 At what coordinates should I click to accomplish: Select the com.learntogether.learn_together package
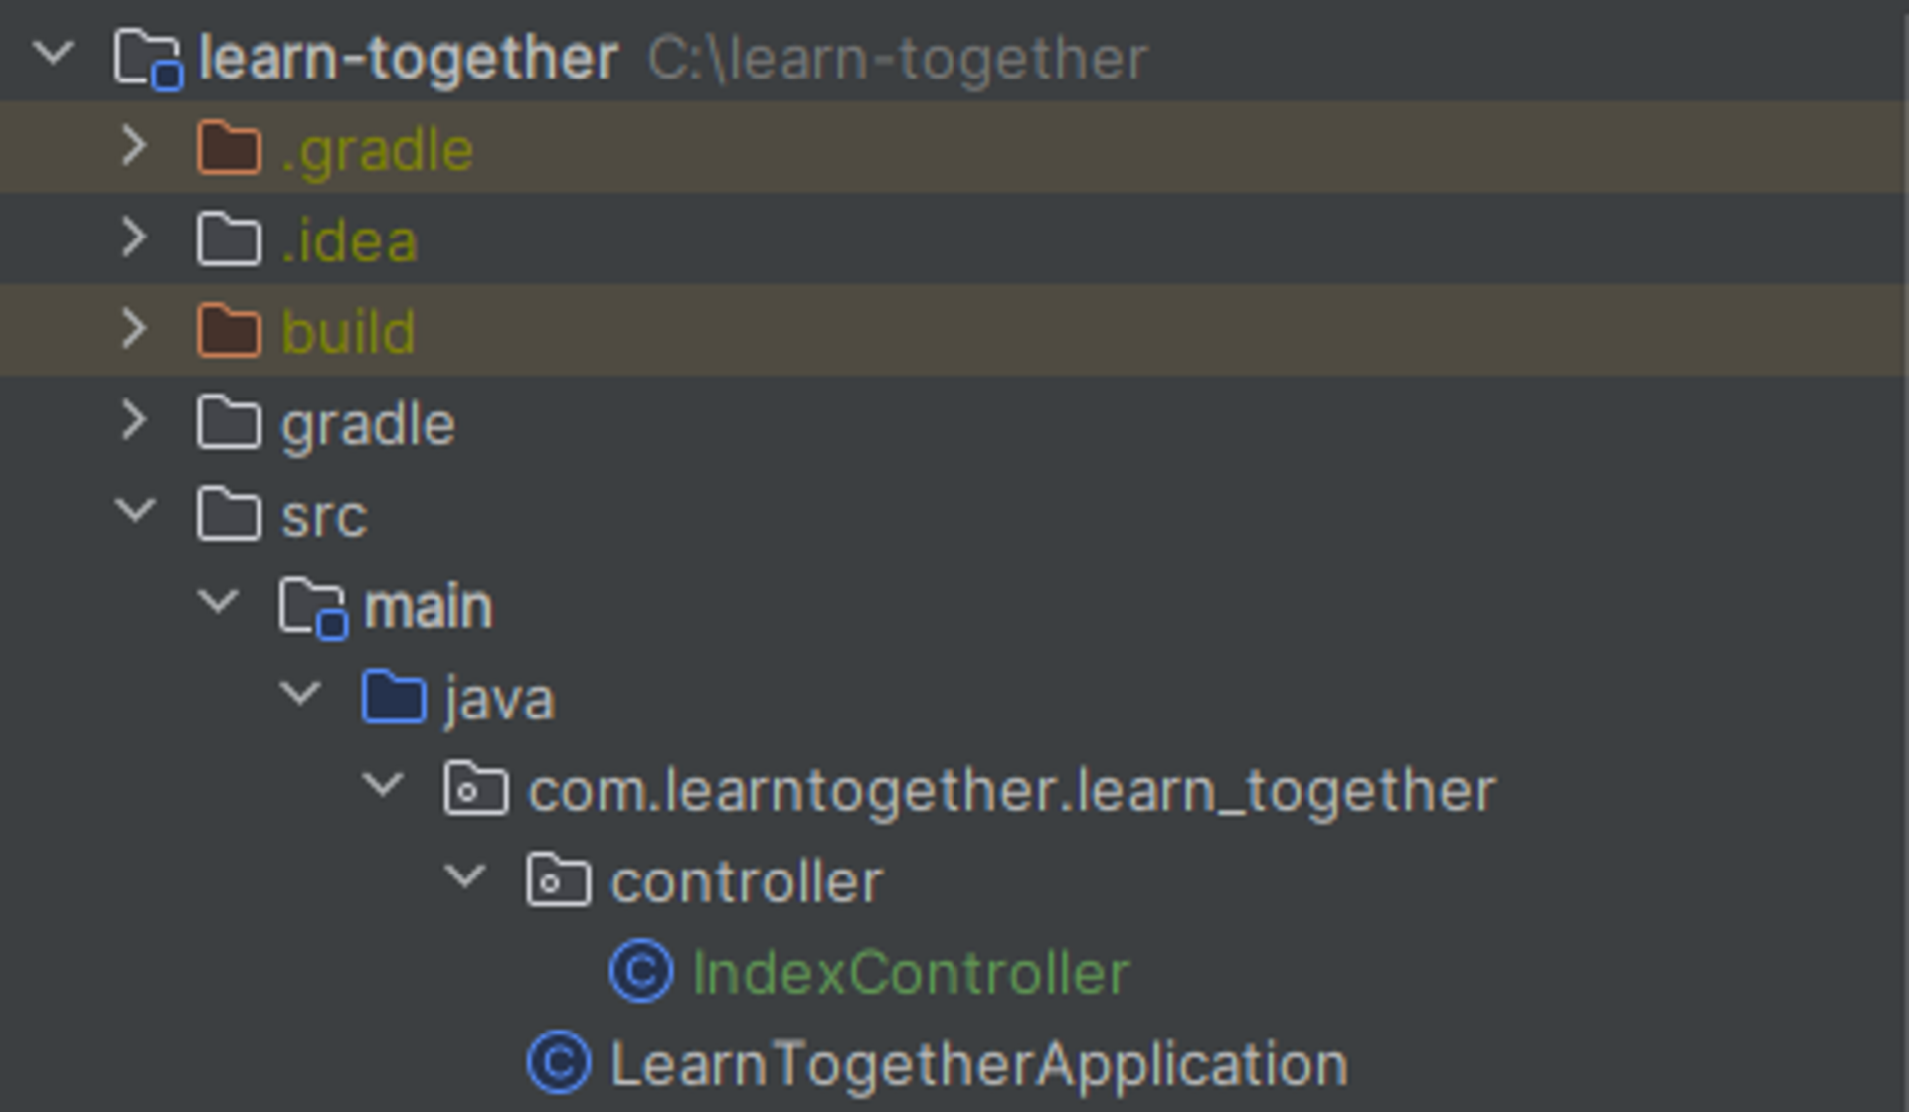(x=1012, y=791)
